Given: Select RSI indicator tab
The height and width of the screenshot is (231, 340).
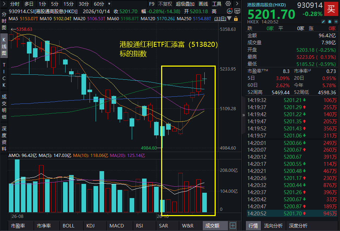Looking at the screenshot, I should (x=140, y=226).
